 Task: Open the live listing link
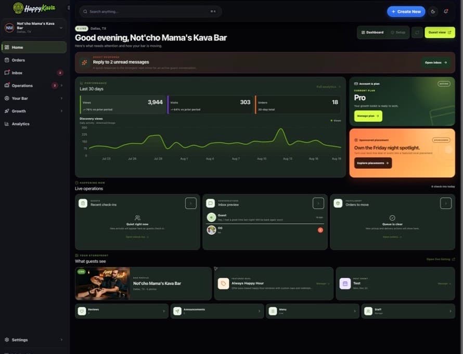[x=441, y=259]
